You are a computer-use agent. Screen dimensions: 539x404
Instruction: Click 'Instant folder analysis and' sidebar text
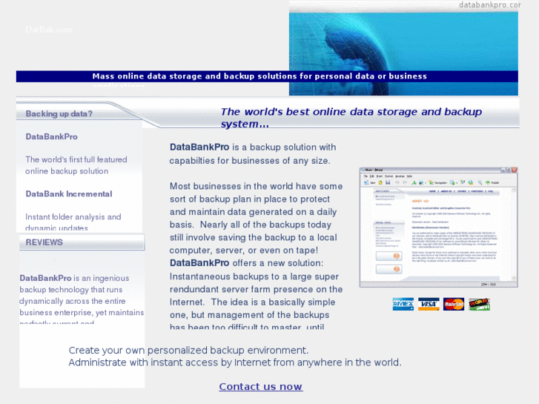(x=73, y=217)
